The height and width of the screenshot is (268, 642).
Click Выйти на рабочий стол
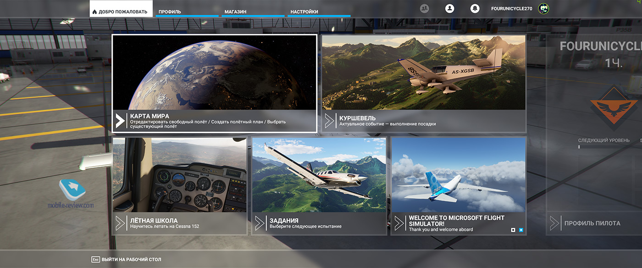click(131, 259)
